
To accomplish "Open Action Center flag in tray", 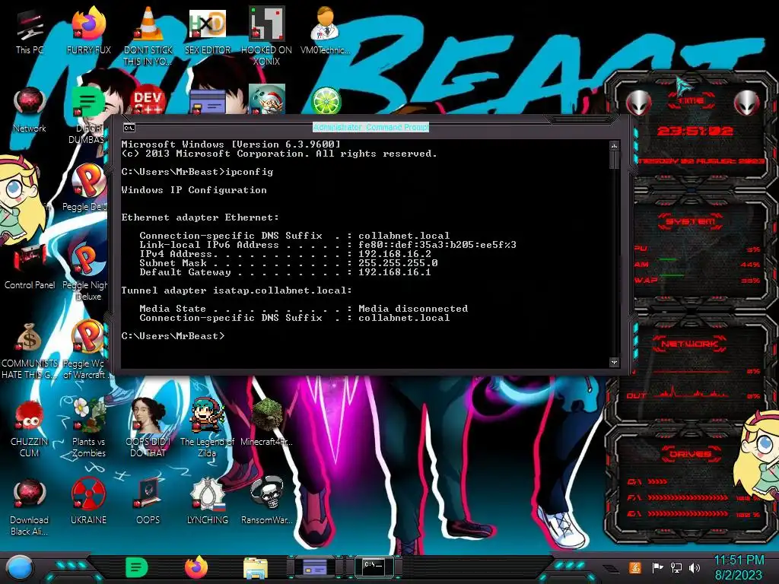I will point(658,567).
